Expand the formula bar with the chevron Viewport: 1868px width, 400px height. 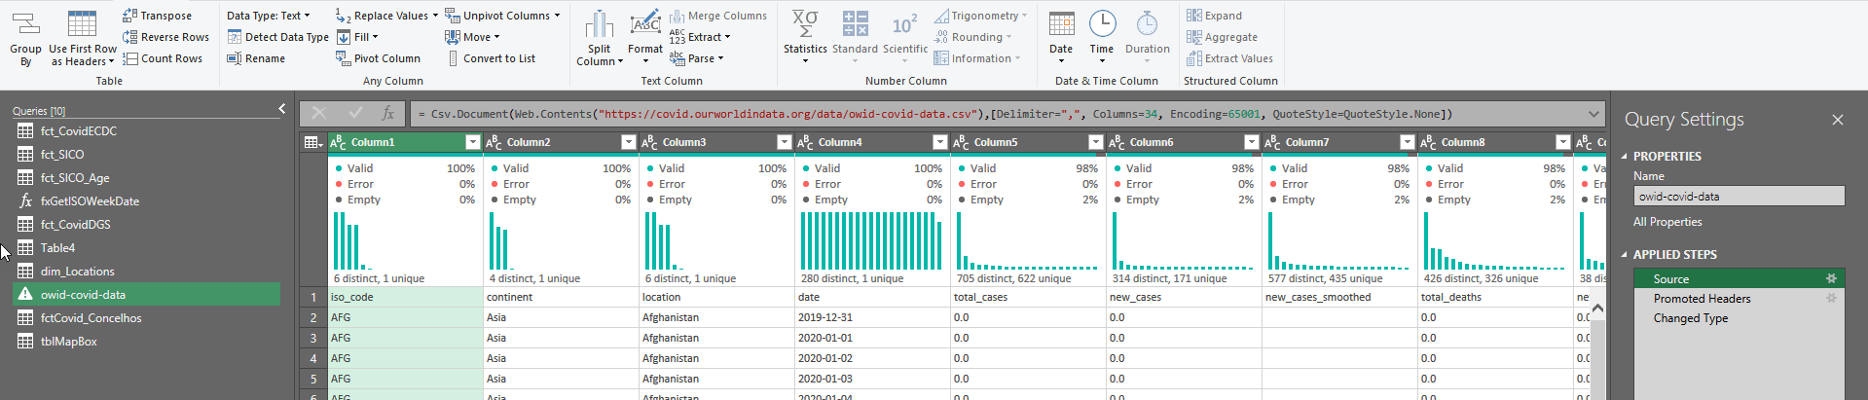pyautogui.click(x=1593, y=114)
